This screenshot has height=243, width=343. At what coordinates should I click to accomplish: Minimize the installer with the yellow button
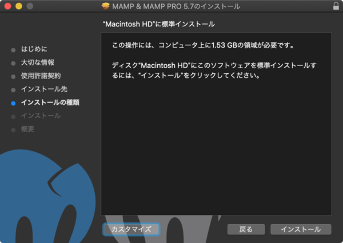click(x=19, y=6)
